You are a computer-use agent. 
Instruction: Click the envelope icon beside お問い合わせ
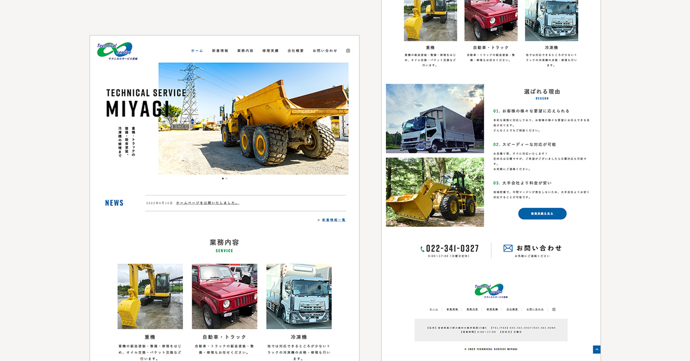[508, 248]
